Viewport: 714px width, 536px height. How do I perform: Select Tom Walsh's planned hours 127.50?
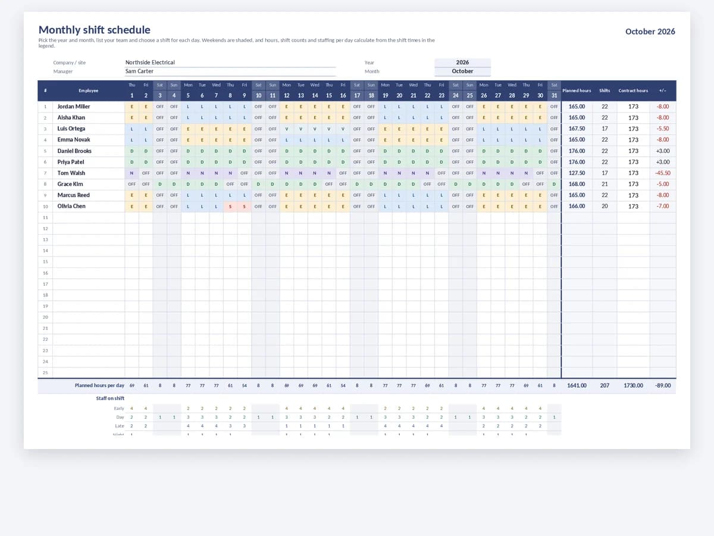pyautogui.click(x=577, y=173)
